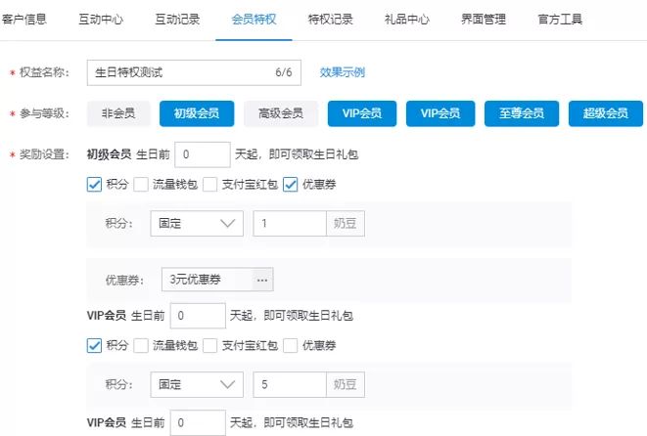Viewport: 647px width, 436px height.
Task: Open the 礼品中心 tab
Action: [x=407, y=20]
